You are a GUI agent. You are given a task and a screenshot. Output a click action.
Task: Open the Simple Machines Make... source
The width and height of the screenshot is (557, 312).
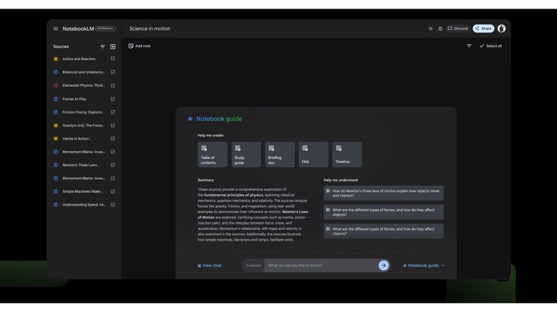82,192
